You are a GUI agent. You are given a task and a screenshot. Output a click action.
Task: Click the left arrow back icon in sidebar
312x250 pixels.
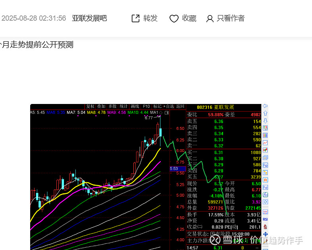(265, 106)
